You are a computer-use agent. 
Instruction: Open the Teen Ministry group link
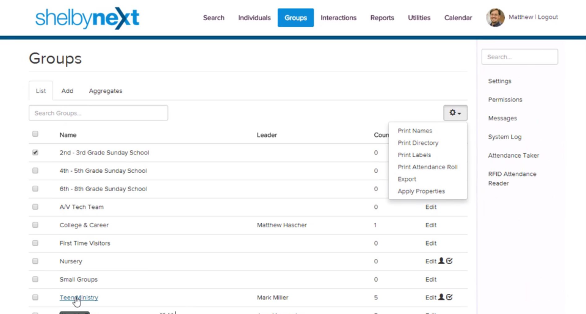click(x=79, y=298)
